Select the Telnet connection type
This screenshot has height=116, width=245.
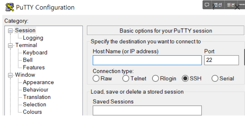pos(126,78)
